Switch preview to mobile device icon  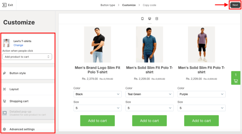click(x=142, y=19)
